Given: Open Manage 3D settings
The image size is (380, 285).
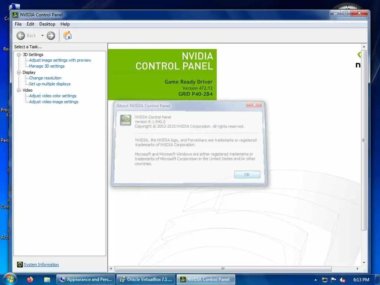Looking at the screenshot, I should [47, 66].
